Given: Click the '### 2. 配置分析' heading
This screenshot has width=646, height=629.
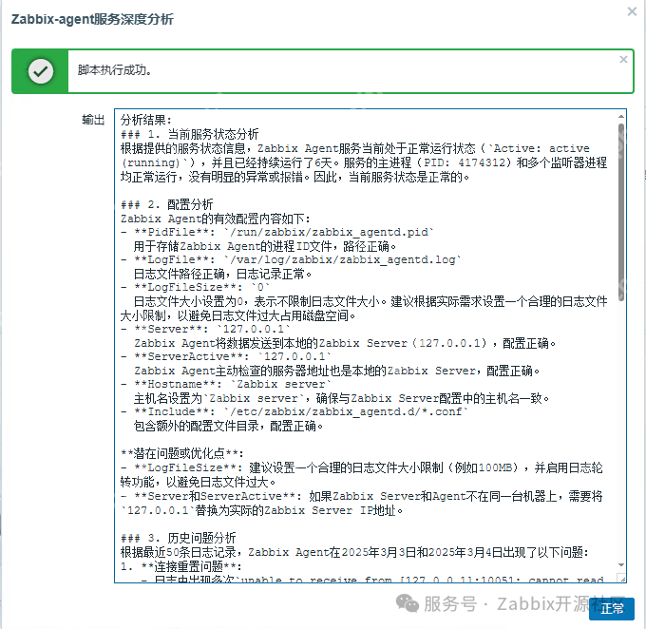Looking at the screenshot, I should coord(167,204).
